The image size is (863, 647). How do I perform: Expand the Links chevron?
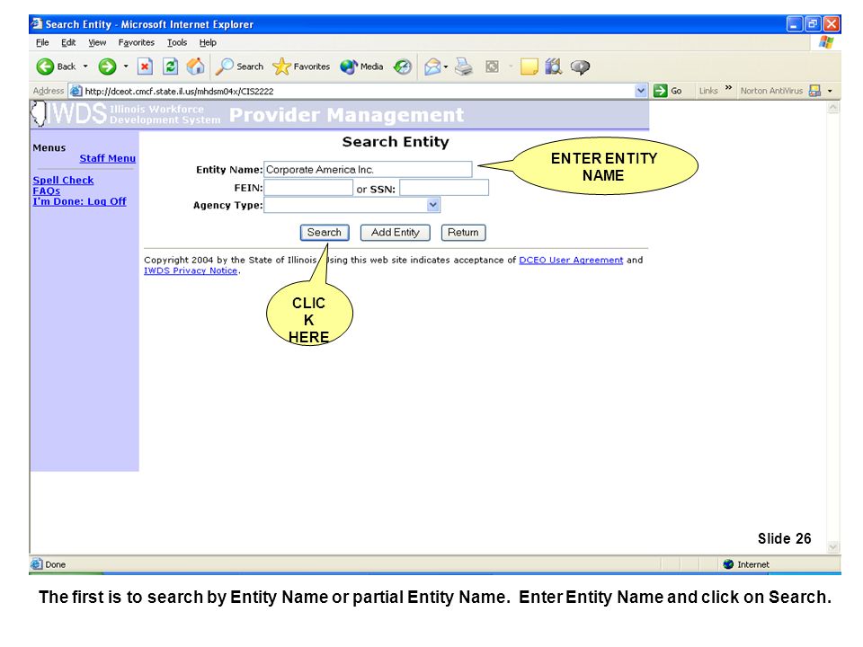[x=729, y=88]
